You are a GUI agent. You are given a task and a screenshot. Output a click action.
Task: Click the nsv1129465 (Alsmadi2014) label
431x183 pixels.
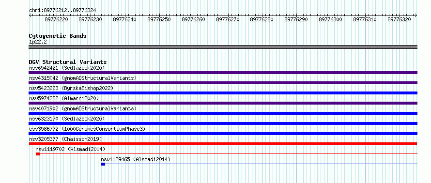(x=136, y=159)
